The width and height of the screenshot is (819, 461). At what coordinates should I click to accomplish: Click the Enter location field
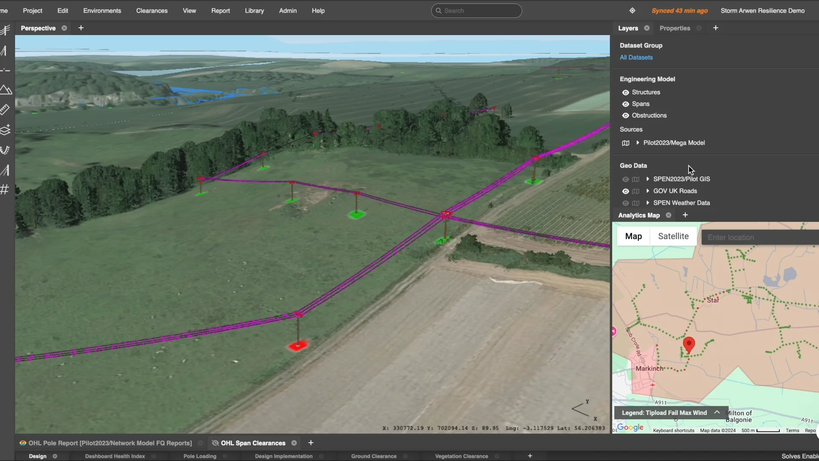760,237
